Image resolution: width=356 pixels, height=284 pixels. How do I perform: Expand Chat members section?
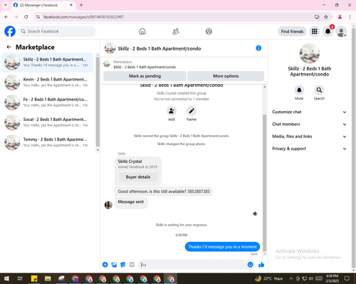[309, 124]
